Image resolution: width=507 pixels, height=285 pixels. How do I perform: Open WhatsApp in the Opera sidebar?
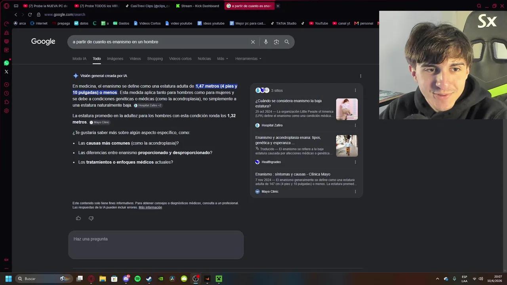[x=6, y=63]
